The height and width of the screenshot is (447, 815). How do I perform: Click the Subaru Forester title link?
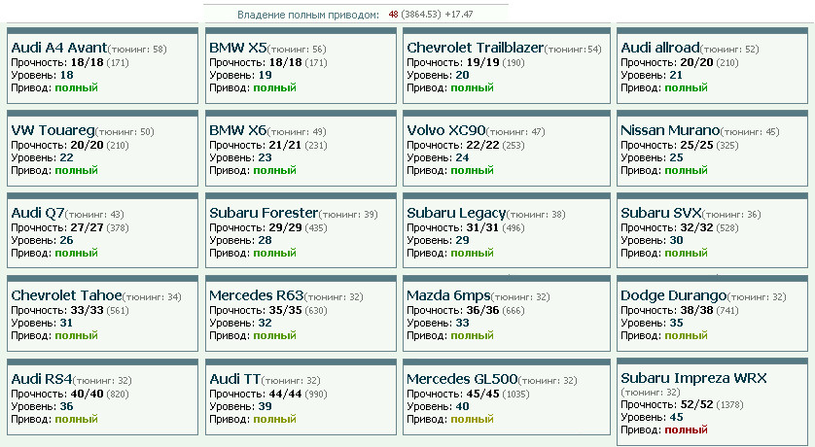point(264,213)
